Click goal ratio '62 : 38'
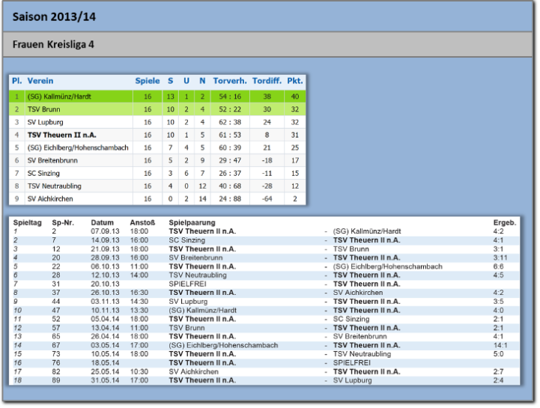 point(230,122)
